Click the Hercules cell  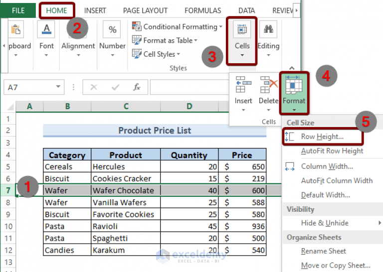(126, 166)
